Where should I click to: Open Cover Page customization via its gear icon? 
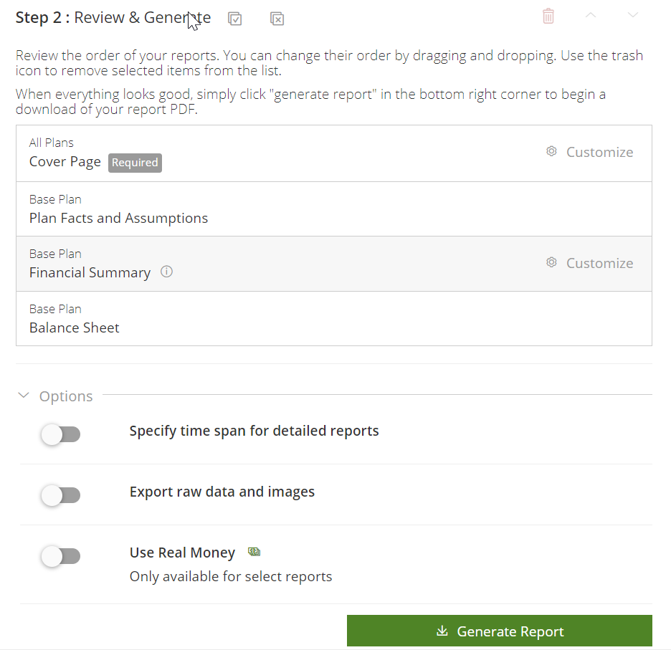coord(551,151)
